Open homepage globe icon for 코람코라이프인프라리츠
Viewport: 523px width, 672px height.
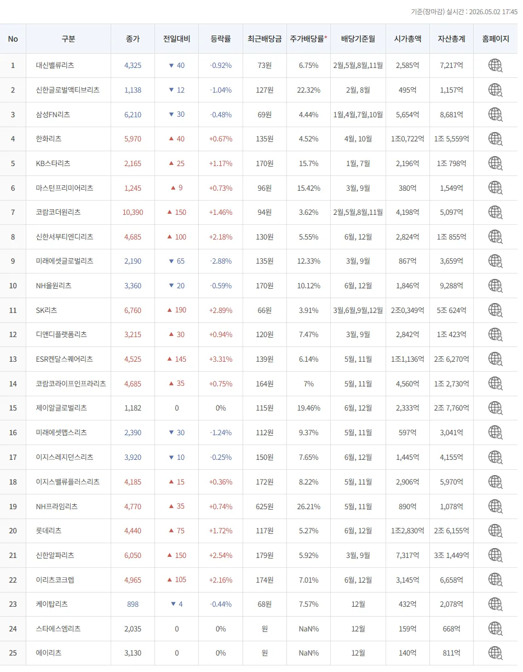pyautogui.click(x=495, y=384)
